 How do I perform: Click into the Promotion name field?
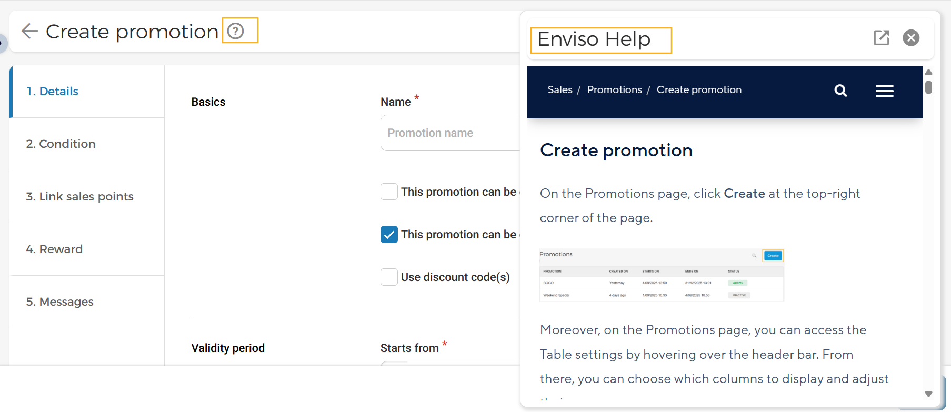coord(451,133)
